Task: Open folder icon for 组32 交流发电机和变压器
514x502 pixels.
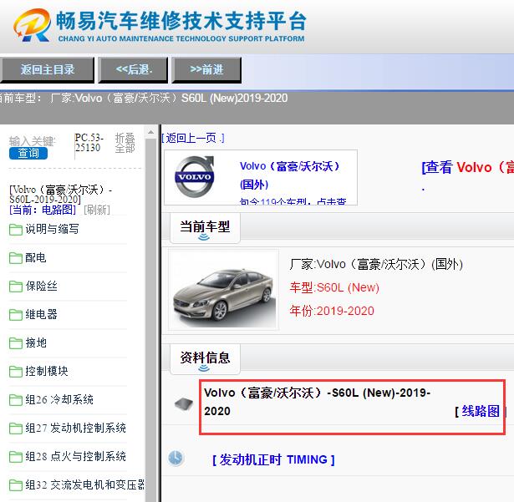Action: 15,485
